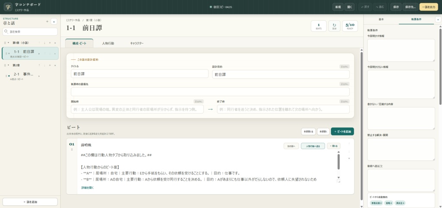Click the drag handle of beat 01
This screenshot has width=442, height=208.
point(72,150)
